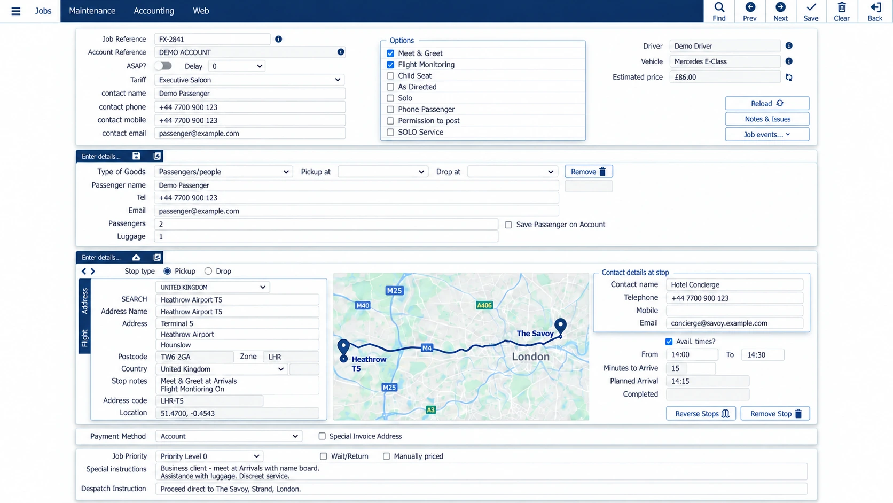The width and height of the screenshot is (893, 503).
Task: Check Special Invoice Address
Action: pyautogui.click(x=322, y=436)
